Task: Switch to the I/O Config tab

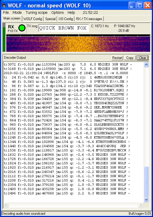Action: click(66, 19)
